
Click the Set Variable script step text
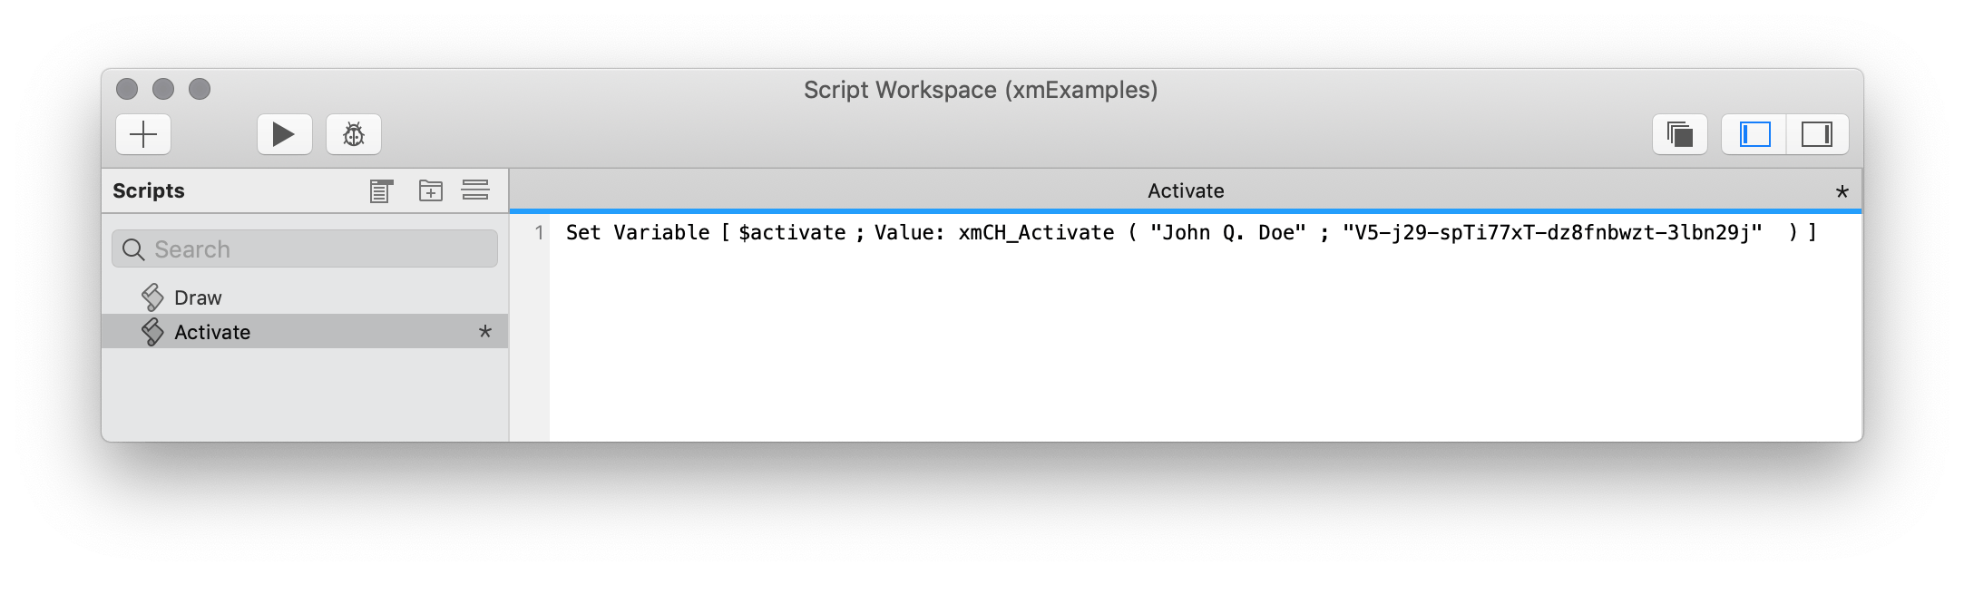pyautogui.click(x=635, y=232)
